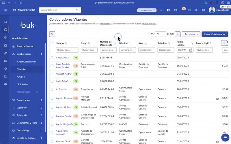Open the hamburger menu icon

[x=5, y=10]
